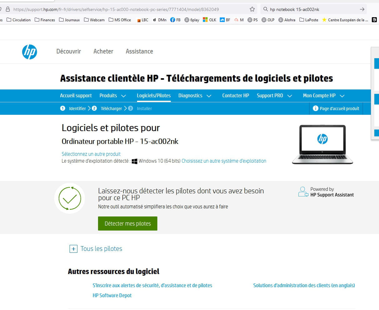Click the HP logo in the header
Image resolution: width=379 pixels, height=310 pixels.
[30, 52]
